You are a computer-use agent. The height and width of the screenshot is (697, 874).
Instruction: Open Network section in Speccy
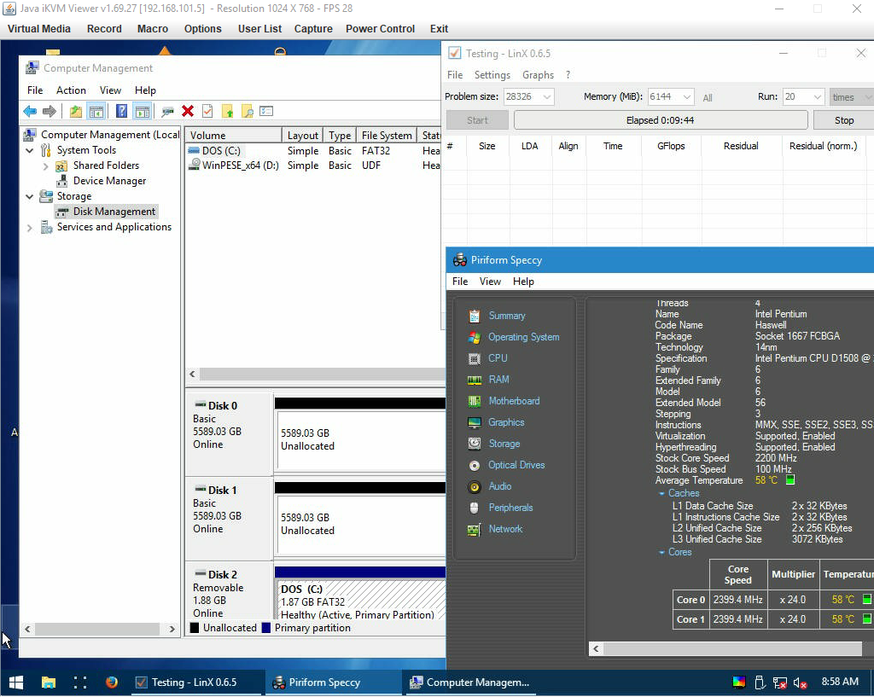tap(505, 529)
